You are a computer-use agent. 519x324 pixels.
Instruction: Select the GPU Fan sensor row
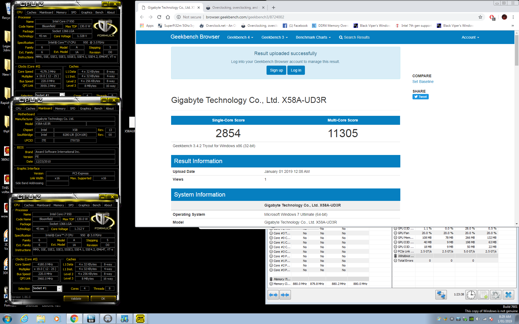click(446, 233)
